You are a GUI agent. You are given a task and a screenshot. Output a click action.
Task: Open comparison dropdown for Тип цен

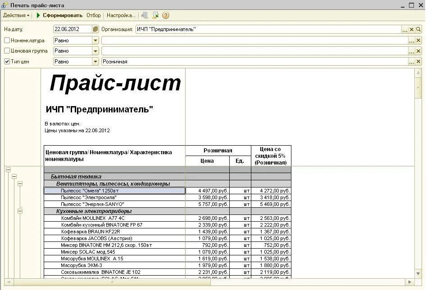pos(95,62)
